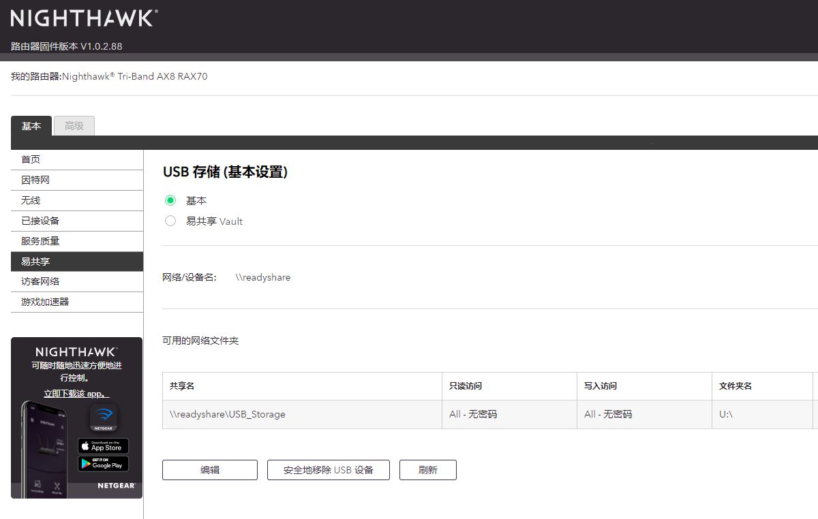The width and height of the screenshot is (818, 519).
Task: Open 首页 in the sidebar
Action: [x=77, y=159]
